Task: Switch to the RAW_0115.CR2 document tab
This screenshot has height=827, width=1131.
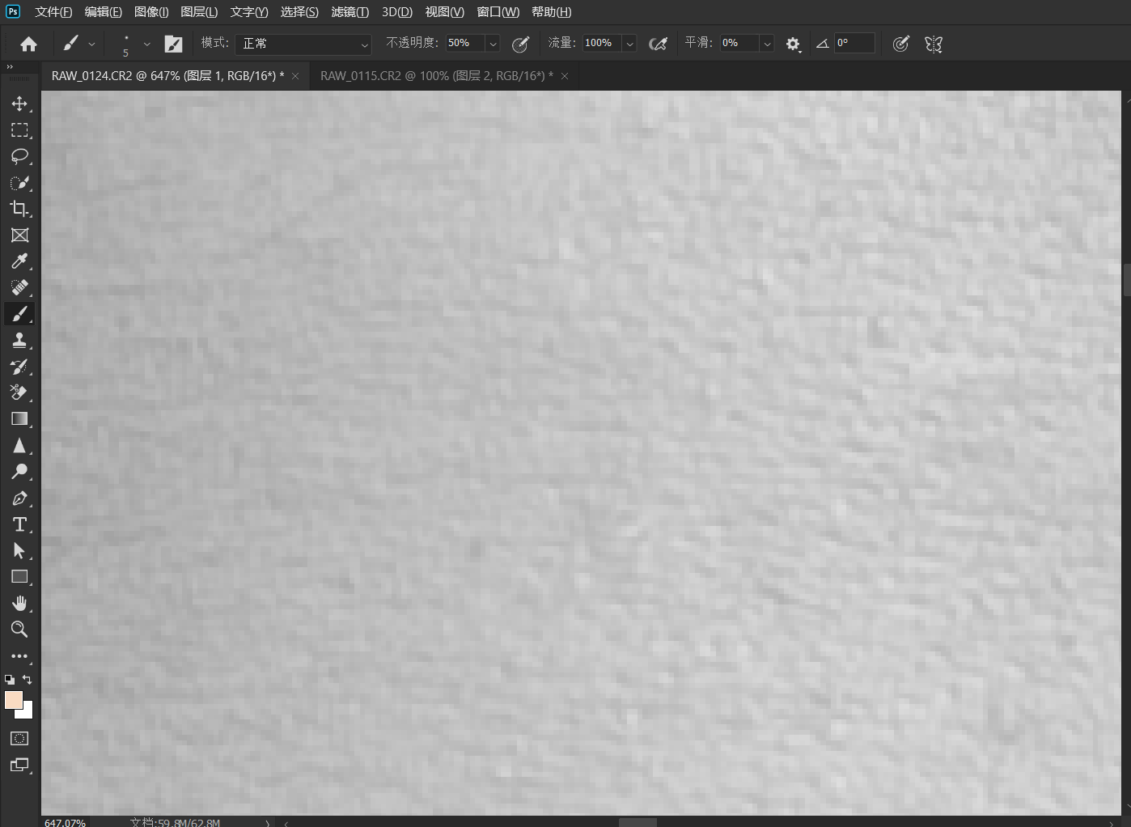Action: (x=437, y=76)
